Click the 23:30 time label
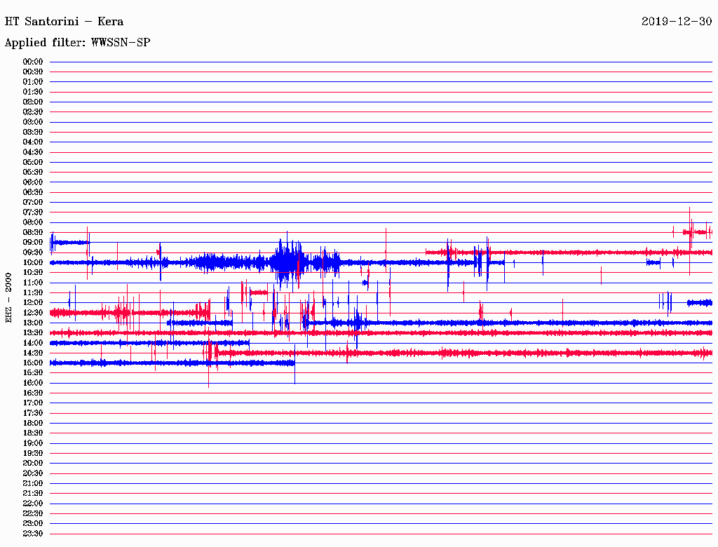The image size is (718, 547). 33,533
